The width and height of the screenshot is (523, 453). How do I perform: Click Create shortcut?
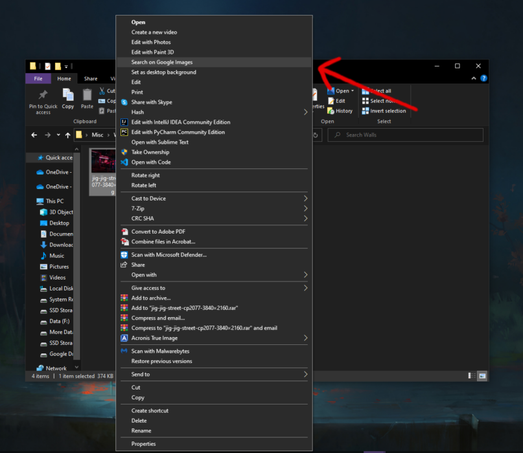(214, 411)
